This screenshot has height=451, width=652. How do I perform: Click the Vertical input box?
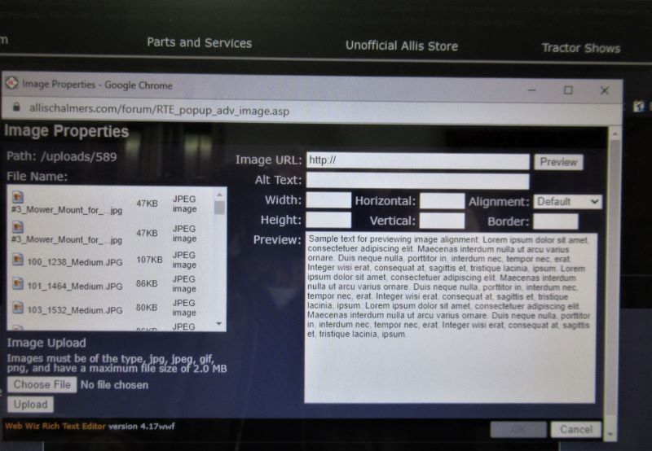coord(442,221)
